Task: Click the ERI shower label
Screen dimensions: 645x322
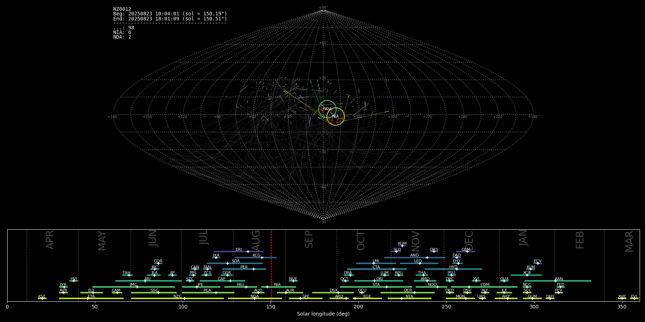Action: coord(239,250)
